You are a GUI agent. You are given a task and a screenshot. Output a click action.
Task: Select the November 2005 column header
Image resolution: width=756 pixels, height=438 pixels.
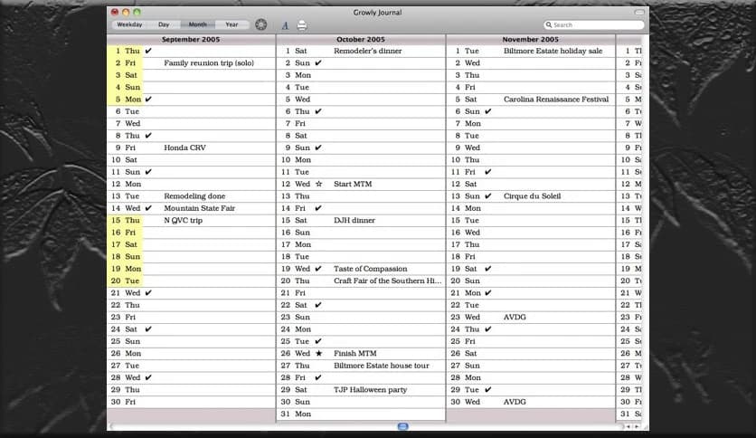(x=530, y=39)
